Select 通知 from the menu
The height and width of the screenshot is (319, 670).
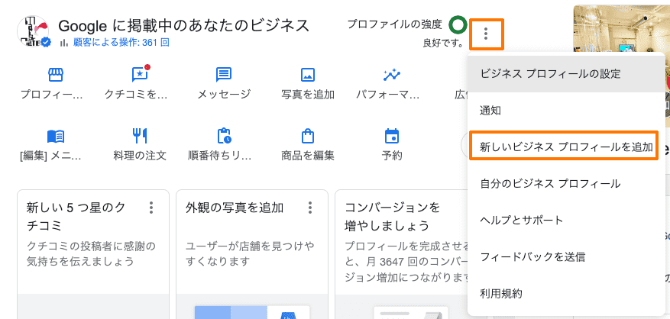(x=490, y=111)
